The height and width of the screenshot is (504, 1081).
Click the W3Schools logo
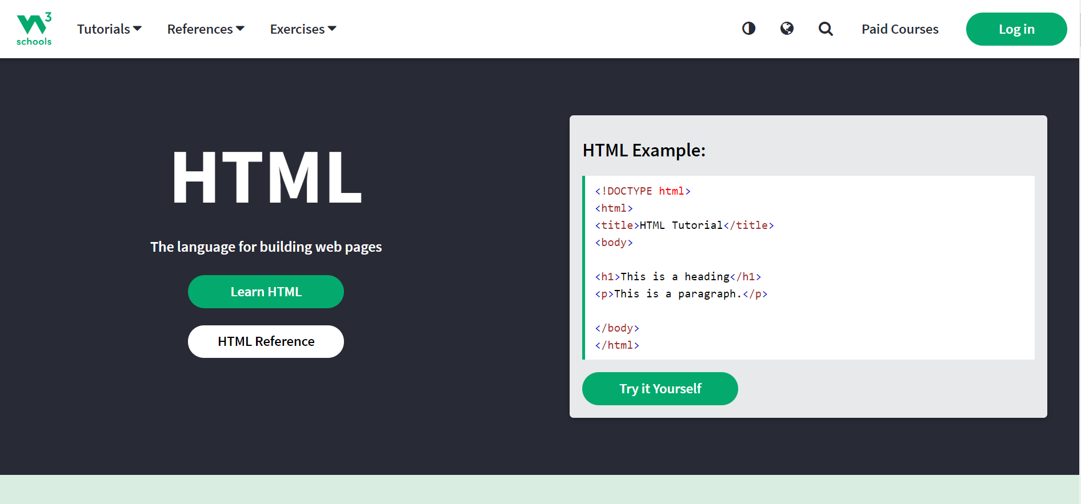tap(34, 29)
